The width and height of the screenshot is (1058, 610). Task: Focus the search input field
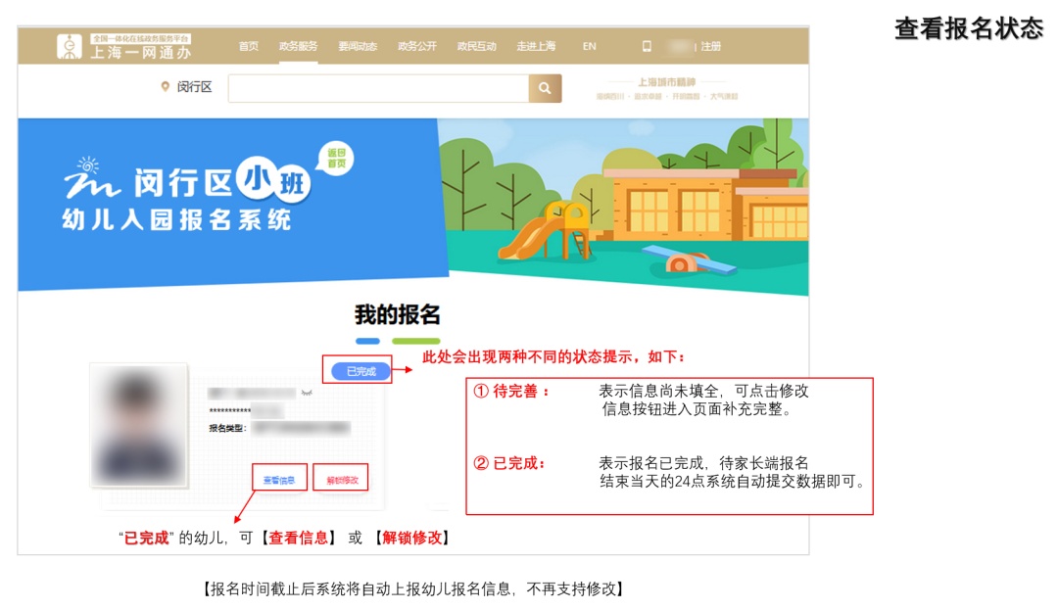pos(378,88)
